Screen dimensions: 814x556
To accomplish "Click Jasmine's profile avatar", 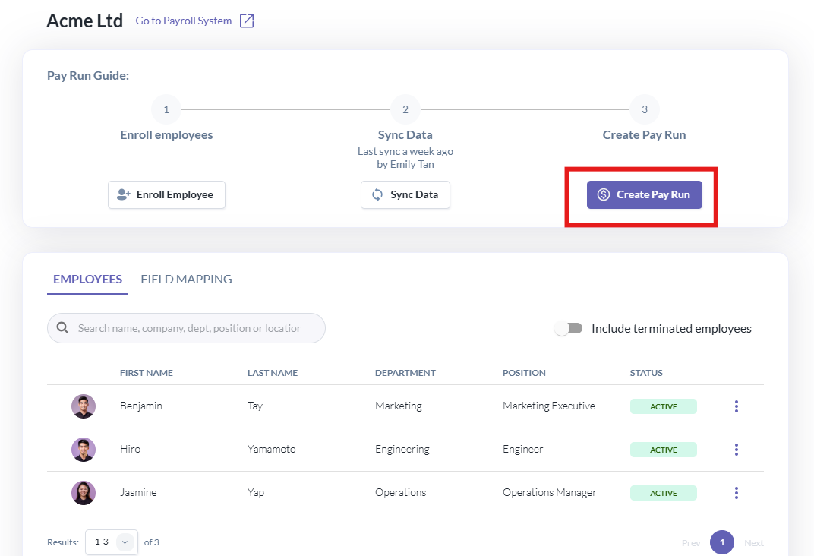I will (84, 493).
